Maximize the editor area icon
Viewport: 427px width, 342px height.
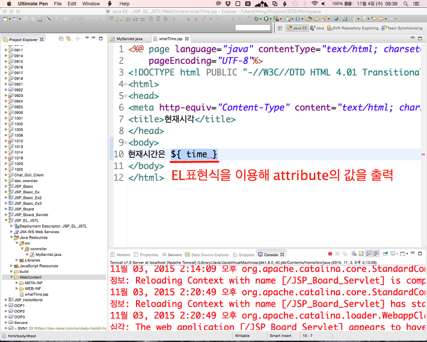pyautogui.click(x=420, y=39)
